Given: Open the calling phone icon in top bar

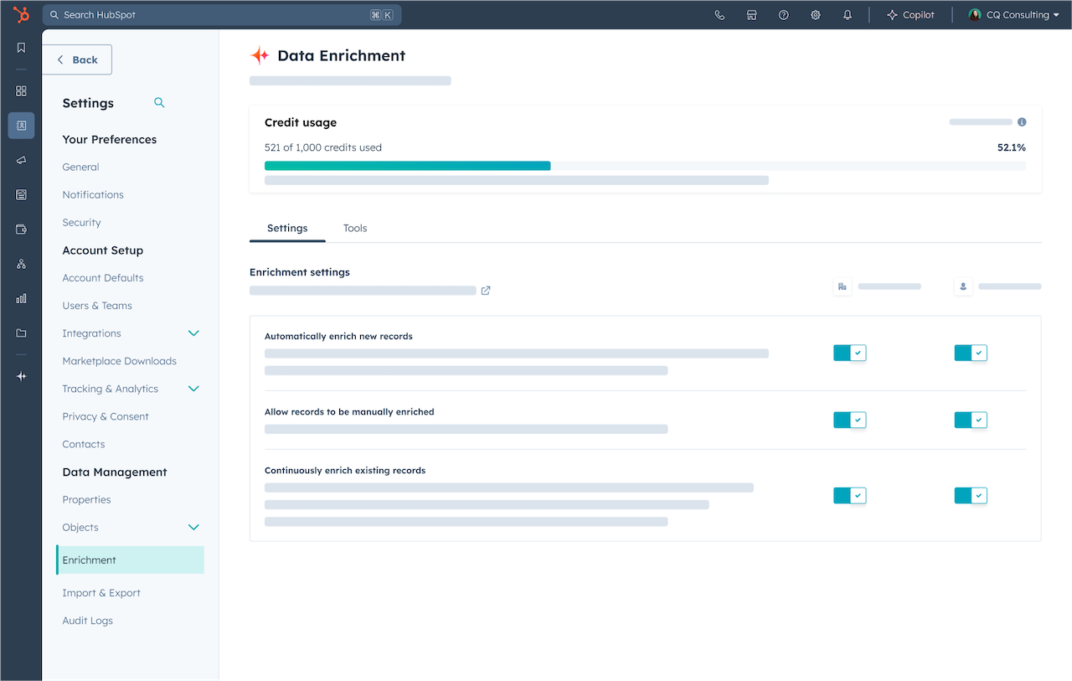Looking at the screenshot, I should (x=719, y=14).
